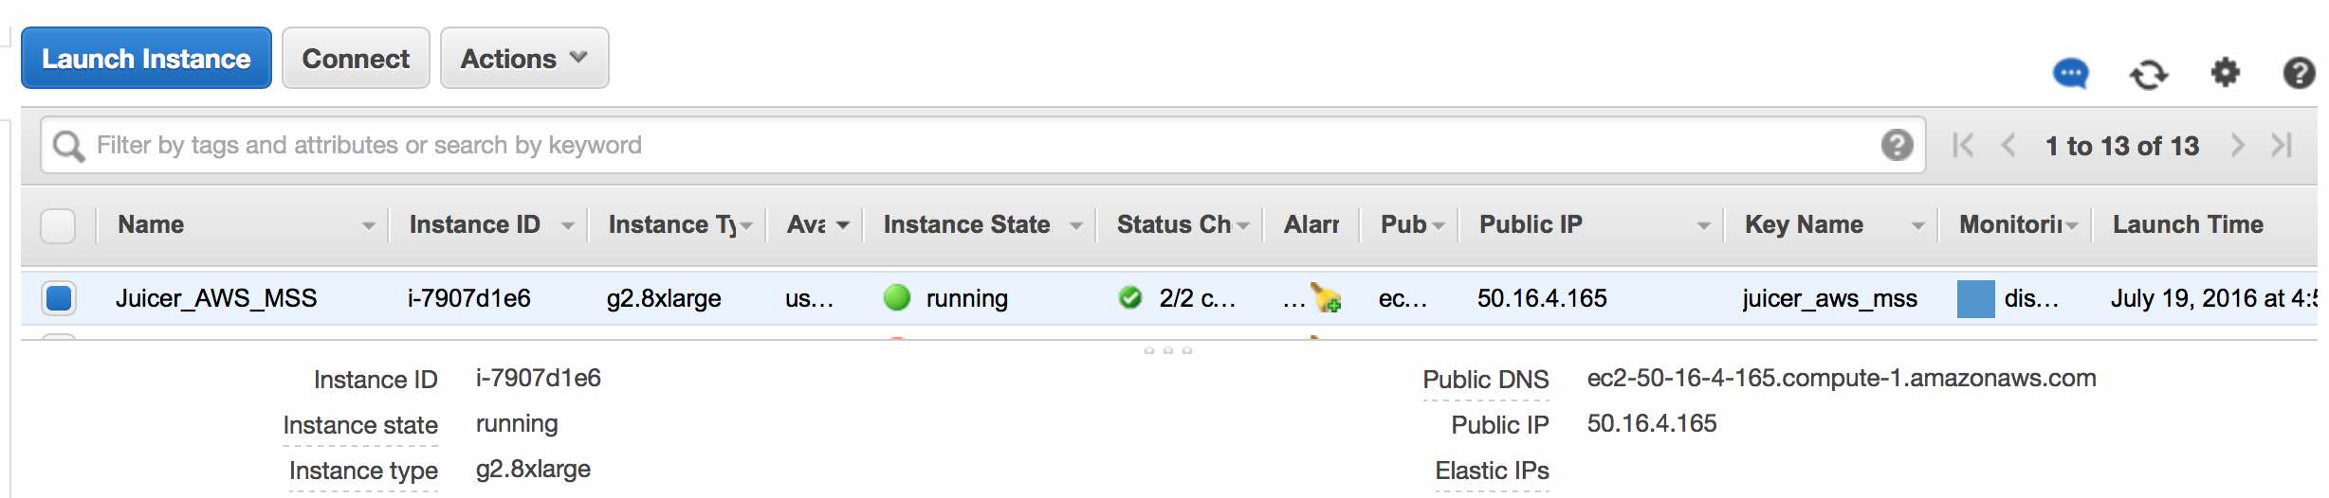Open the blue feedback chat bubble icon

click(x=2070, y=74)
